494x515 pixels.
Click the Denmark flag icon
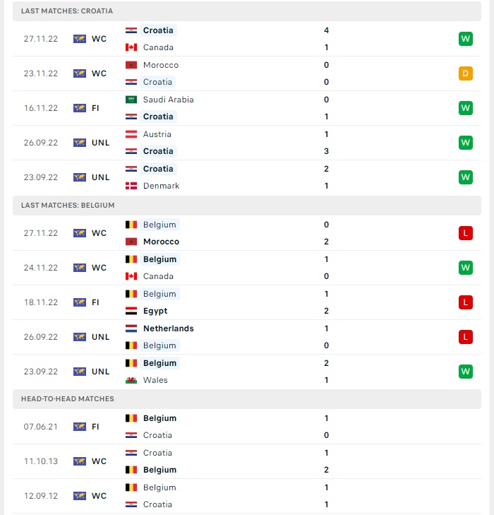click(131, 186)
